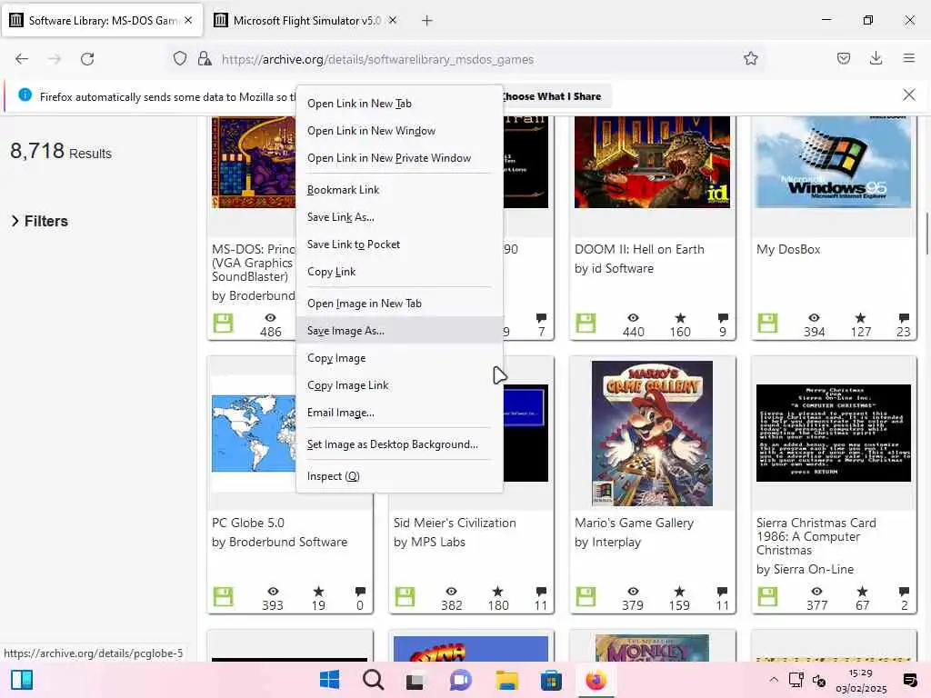Choose Email Image… from the menu

point(399,413)
